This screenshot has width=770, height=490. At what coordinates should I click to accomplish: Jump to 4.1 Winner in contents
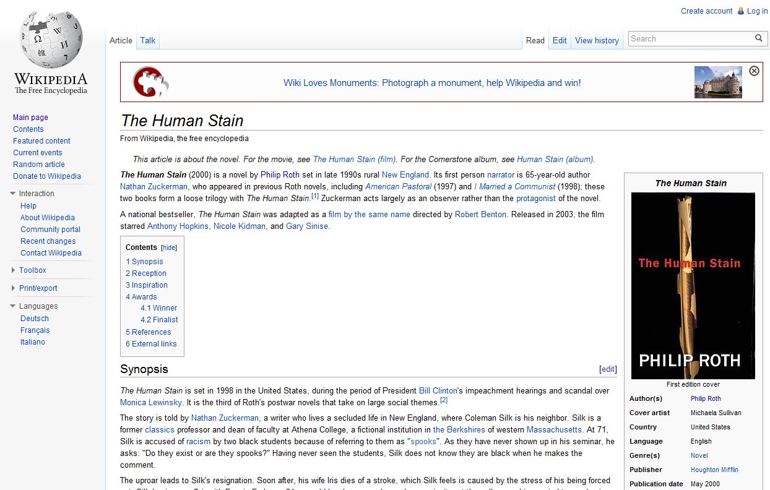point(159,308)
